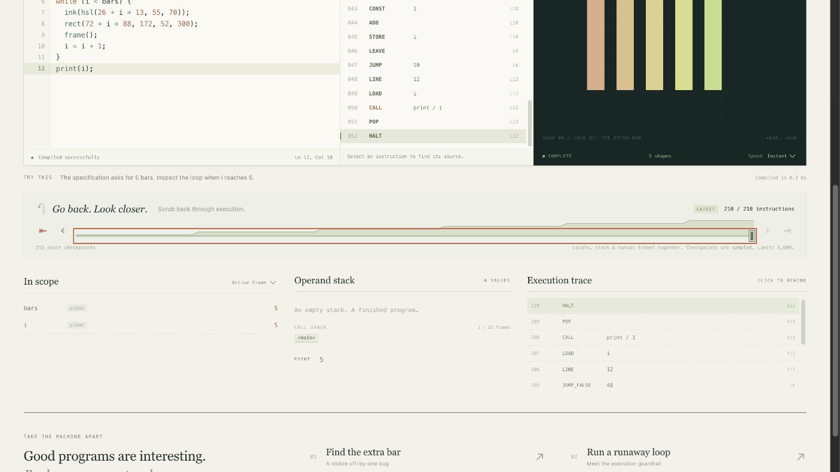This screenshot has height=472, width=840.
Task: Click the execution timeline scrubber handle
Action: 752,236
